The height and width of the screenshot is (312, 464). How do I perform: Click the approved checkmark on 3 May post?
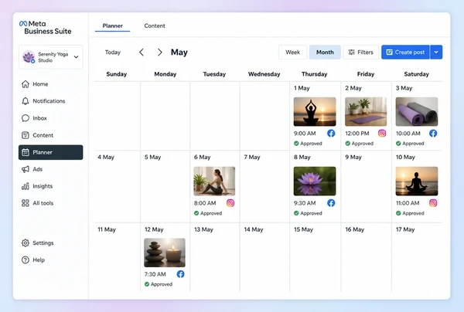pos(398,144)
